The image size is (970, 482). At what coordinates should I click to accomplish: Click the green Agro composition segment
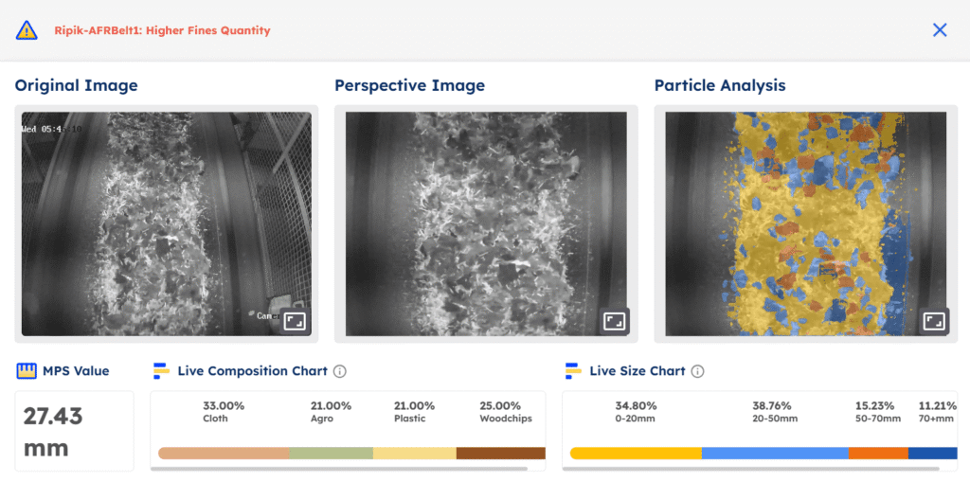[x=331, y=454]
